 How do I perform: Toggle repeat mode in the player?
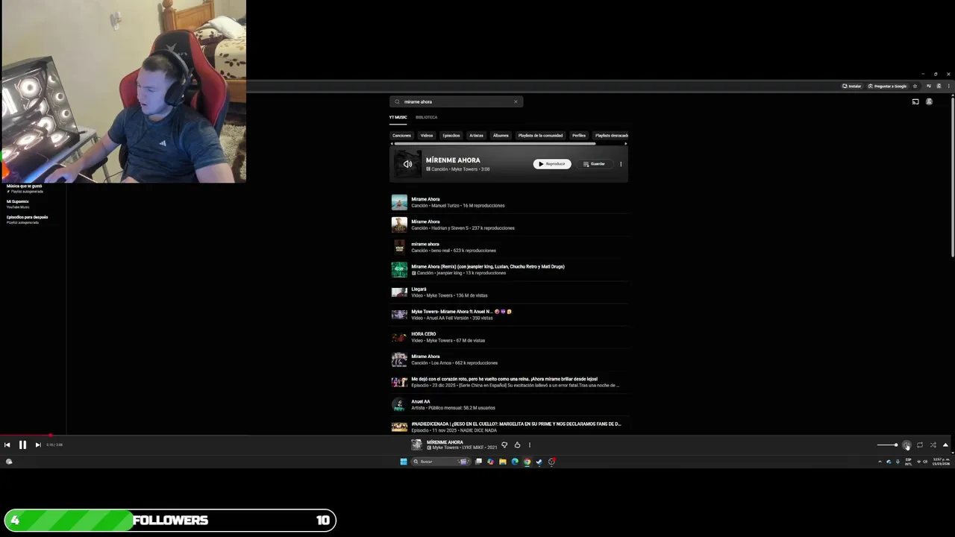[920, 445]
